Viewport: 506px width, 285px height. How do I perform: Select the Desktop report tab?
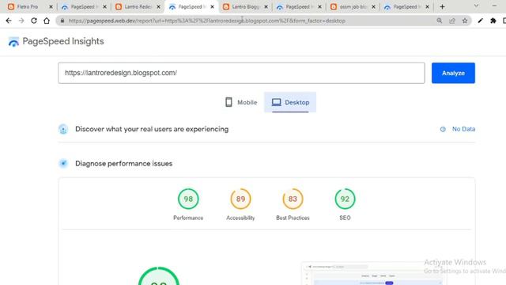click(x=290, y=102)
